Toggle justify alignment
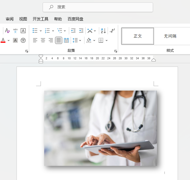This screenshot has height=180, width=190. (59, 40)
